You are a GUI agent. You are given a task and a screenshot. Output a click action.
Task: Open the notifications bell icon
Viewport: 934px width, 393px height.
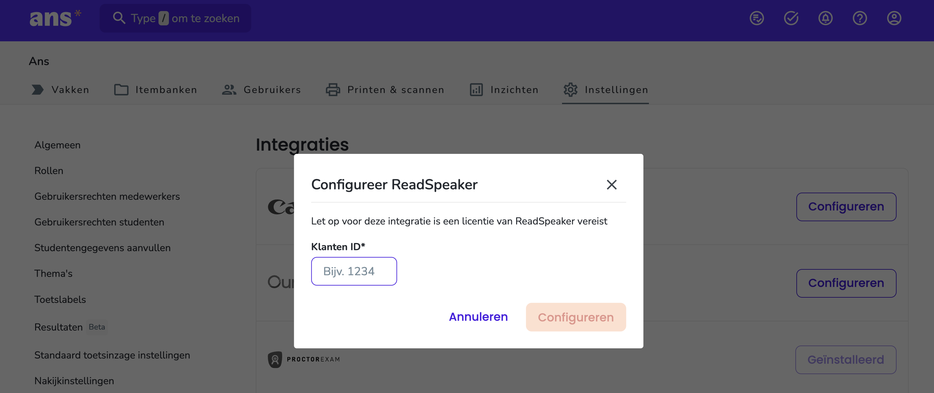(x=826, y=18)
